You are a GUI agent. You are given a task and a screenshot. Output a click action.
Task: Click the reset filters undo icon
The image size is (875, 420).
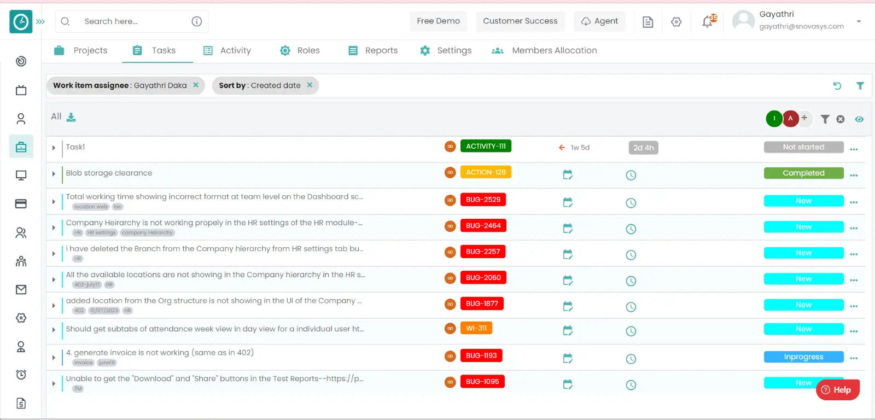click(837, 86)
